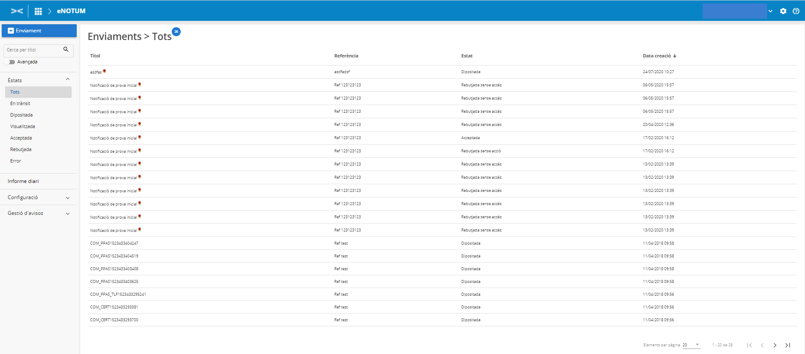Select the Tots status filter
The height and width of the screenshot is (354, 805).
click(38, 92)
